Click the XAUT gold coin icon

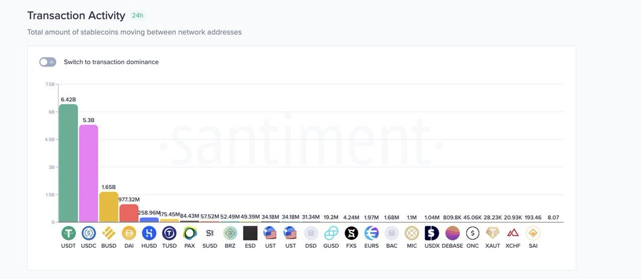tap(493, 233)
